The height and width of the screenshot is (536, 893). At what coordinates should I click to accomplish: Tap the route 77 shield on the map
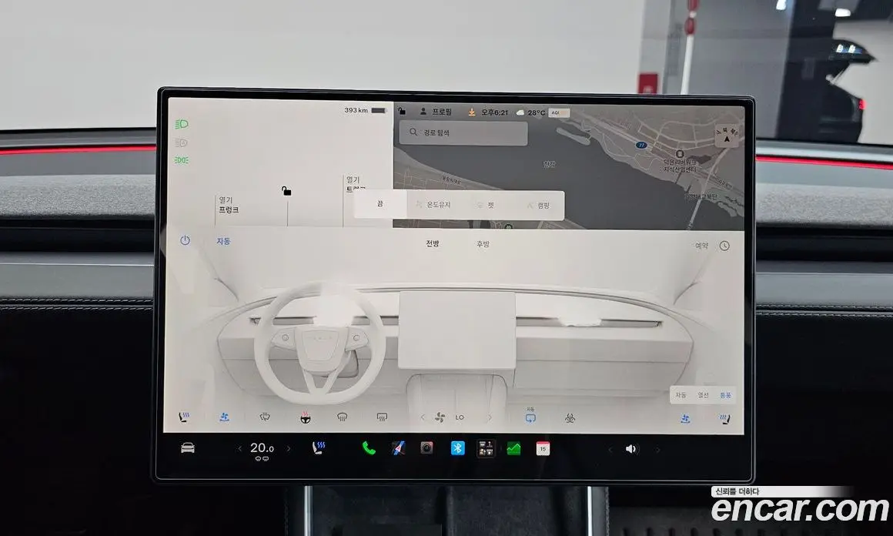pos(641,146)
